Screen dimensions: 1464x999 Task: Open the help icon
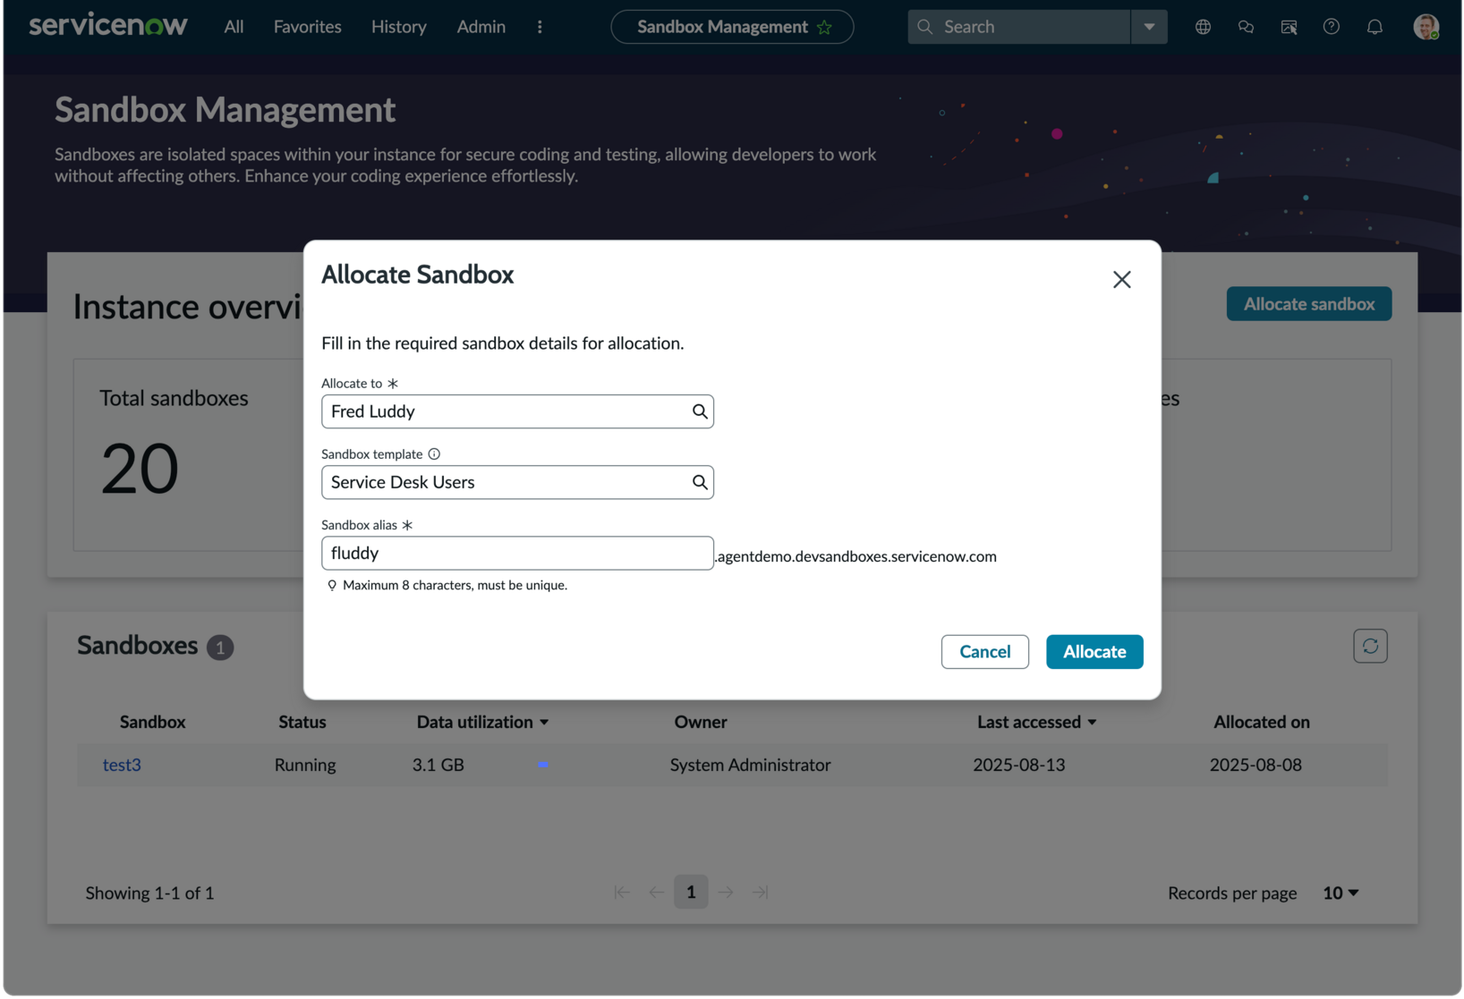coord(1332,27)
